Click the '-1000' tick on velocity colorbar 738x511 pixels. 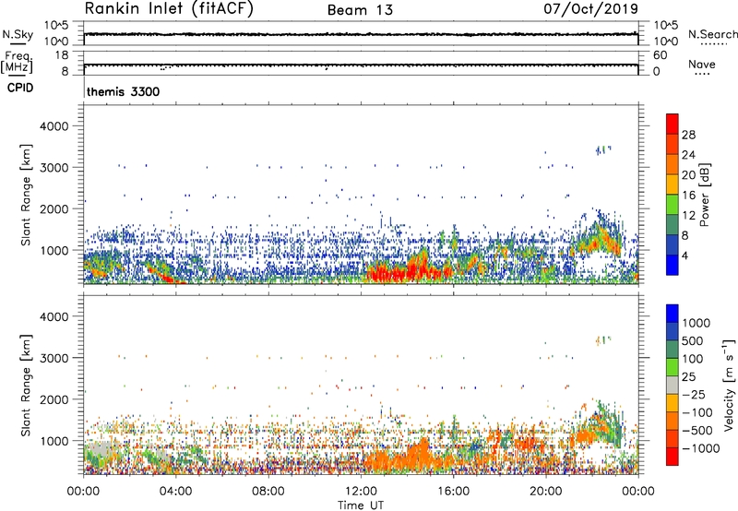[700, 448]
